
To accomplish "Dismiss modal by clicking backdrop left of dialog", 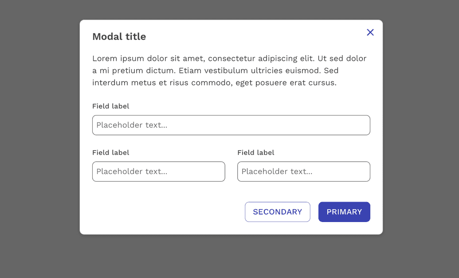I will click(40, 133).
